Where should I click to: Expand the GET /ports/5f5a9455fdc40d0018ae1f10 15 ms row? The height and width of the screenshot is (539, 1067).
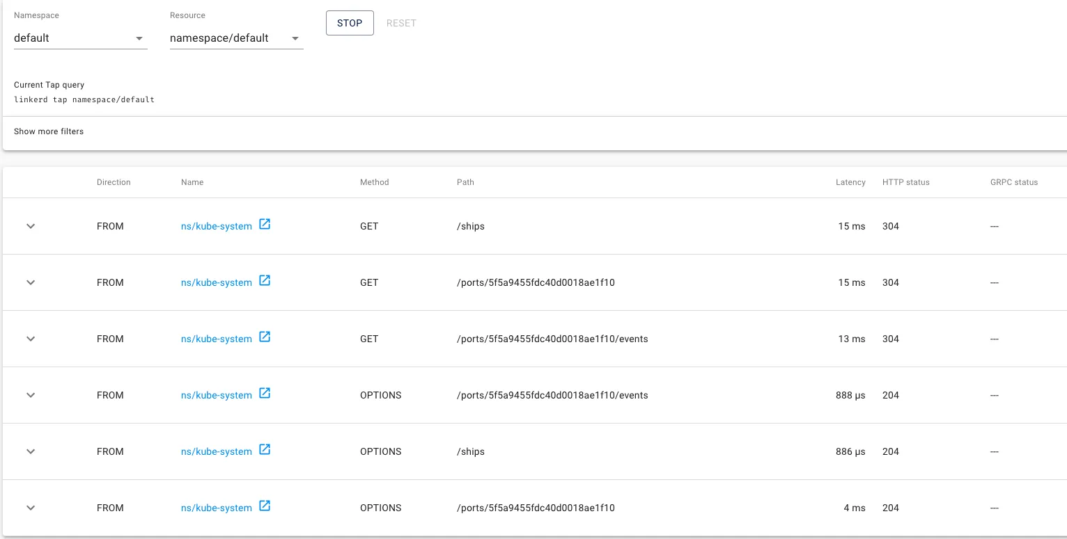pyautogui.click(x=31, y=282)
